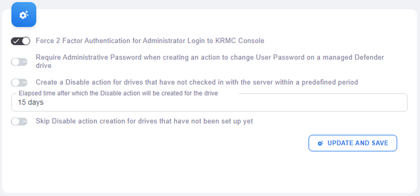
Task: Click the white knob of the 2 Factor toggle
Action: [26, 41]
